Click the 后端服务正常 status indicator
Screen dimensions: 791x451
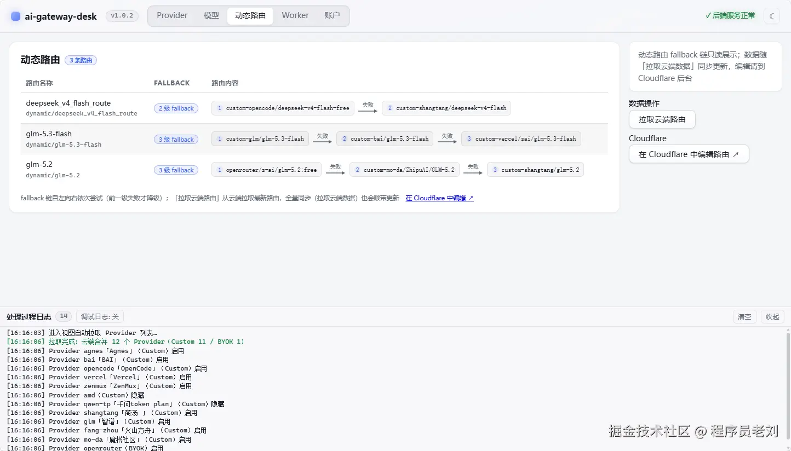coord(730,16)
